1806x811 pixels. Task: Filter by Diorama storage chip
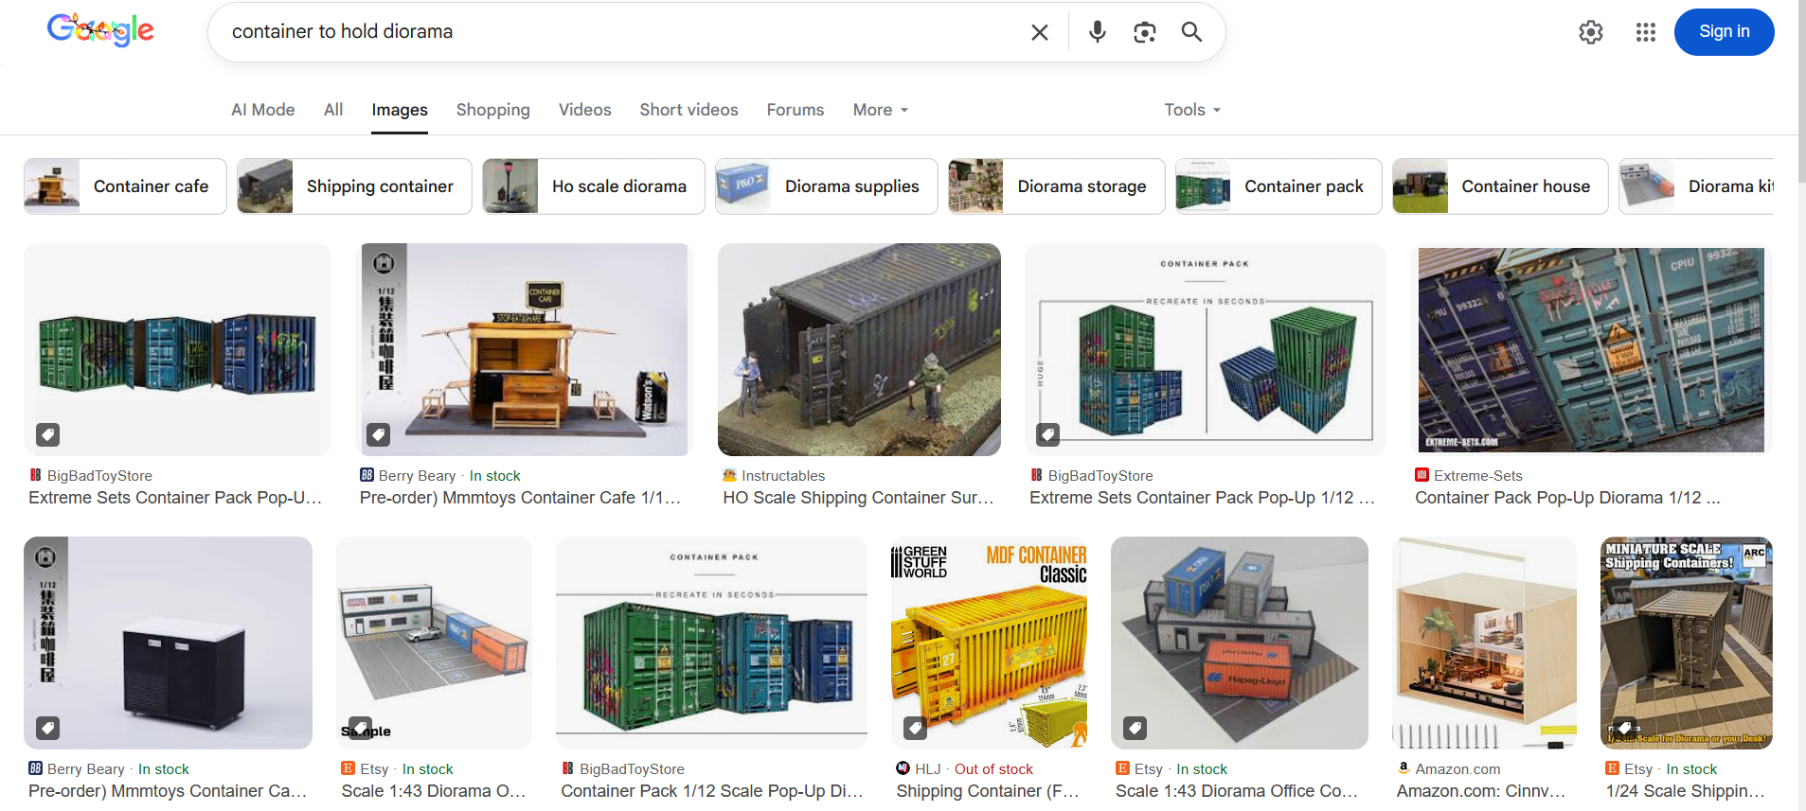1057,186
